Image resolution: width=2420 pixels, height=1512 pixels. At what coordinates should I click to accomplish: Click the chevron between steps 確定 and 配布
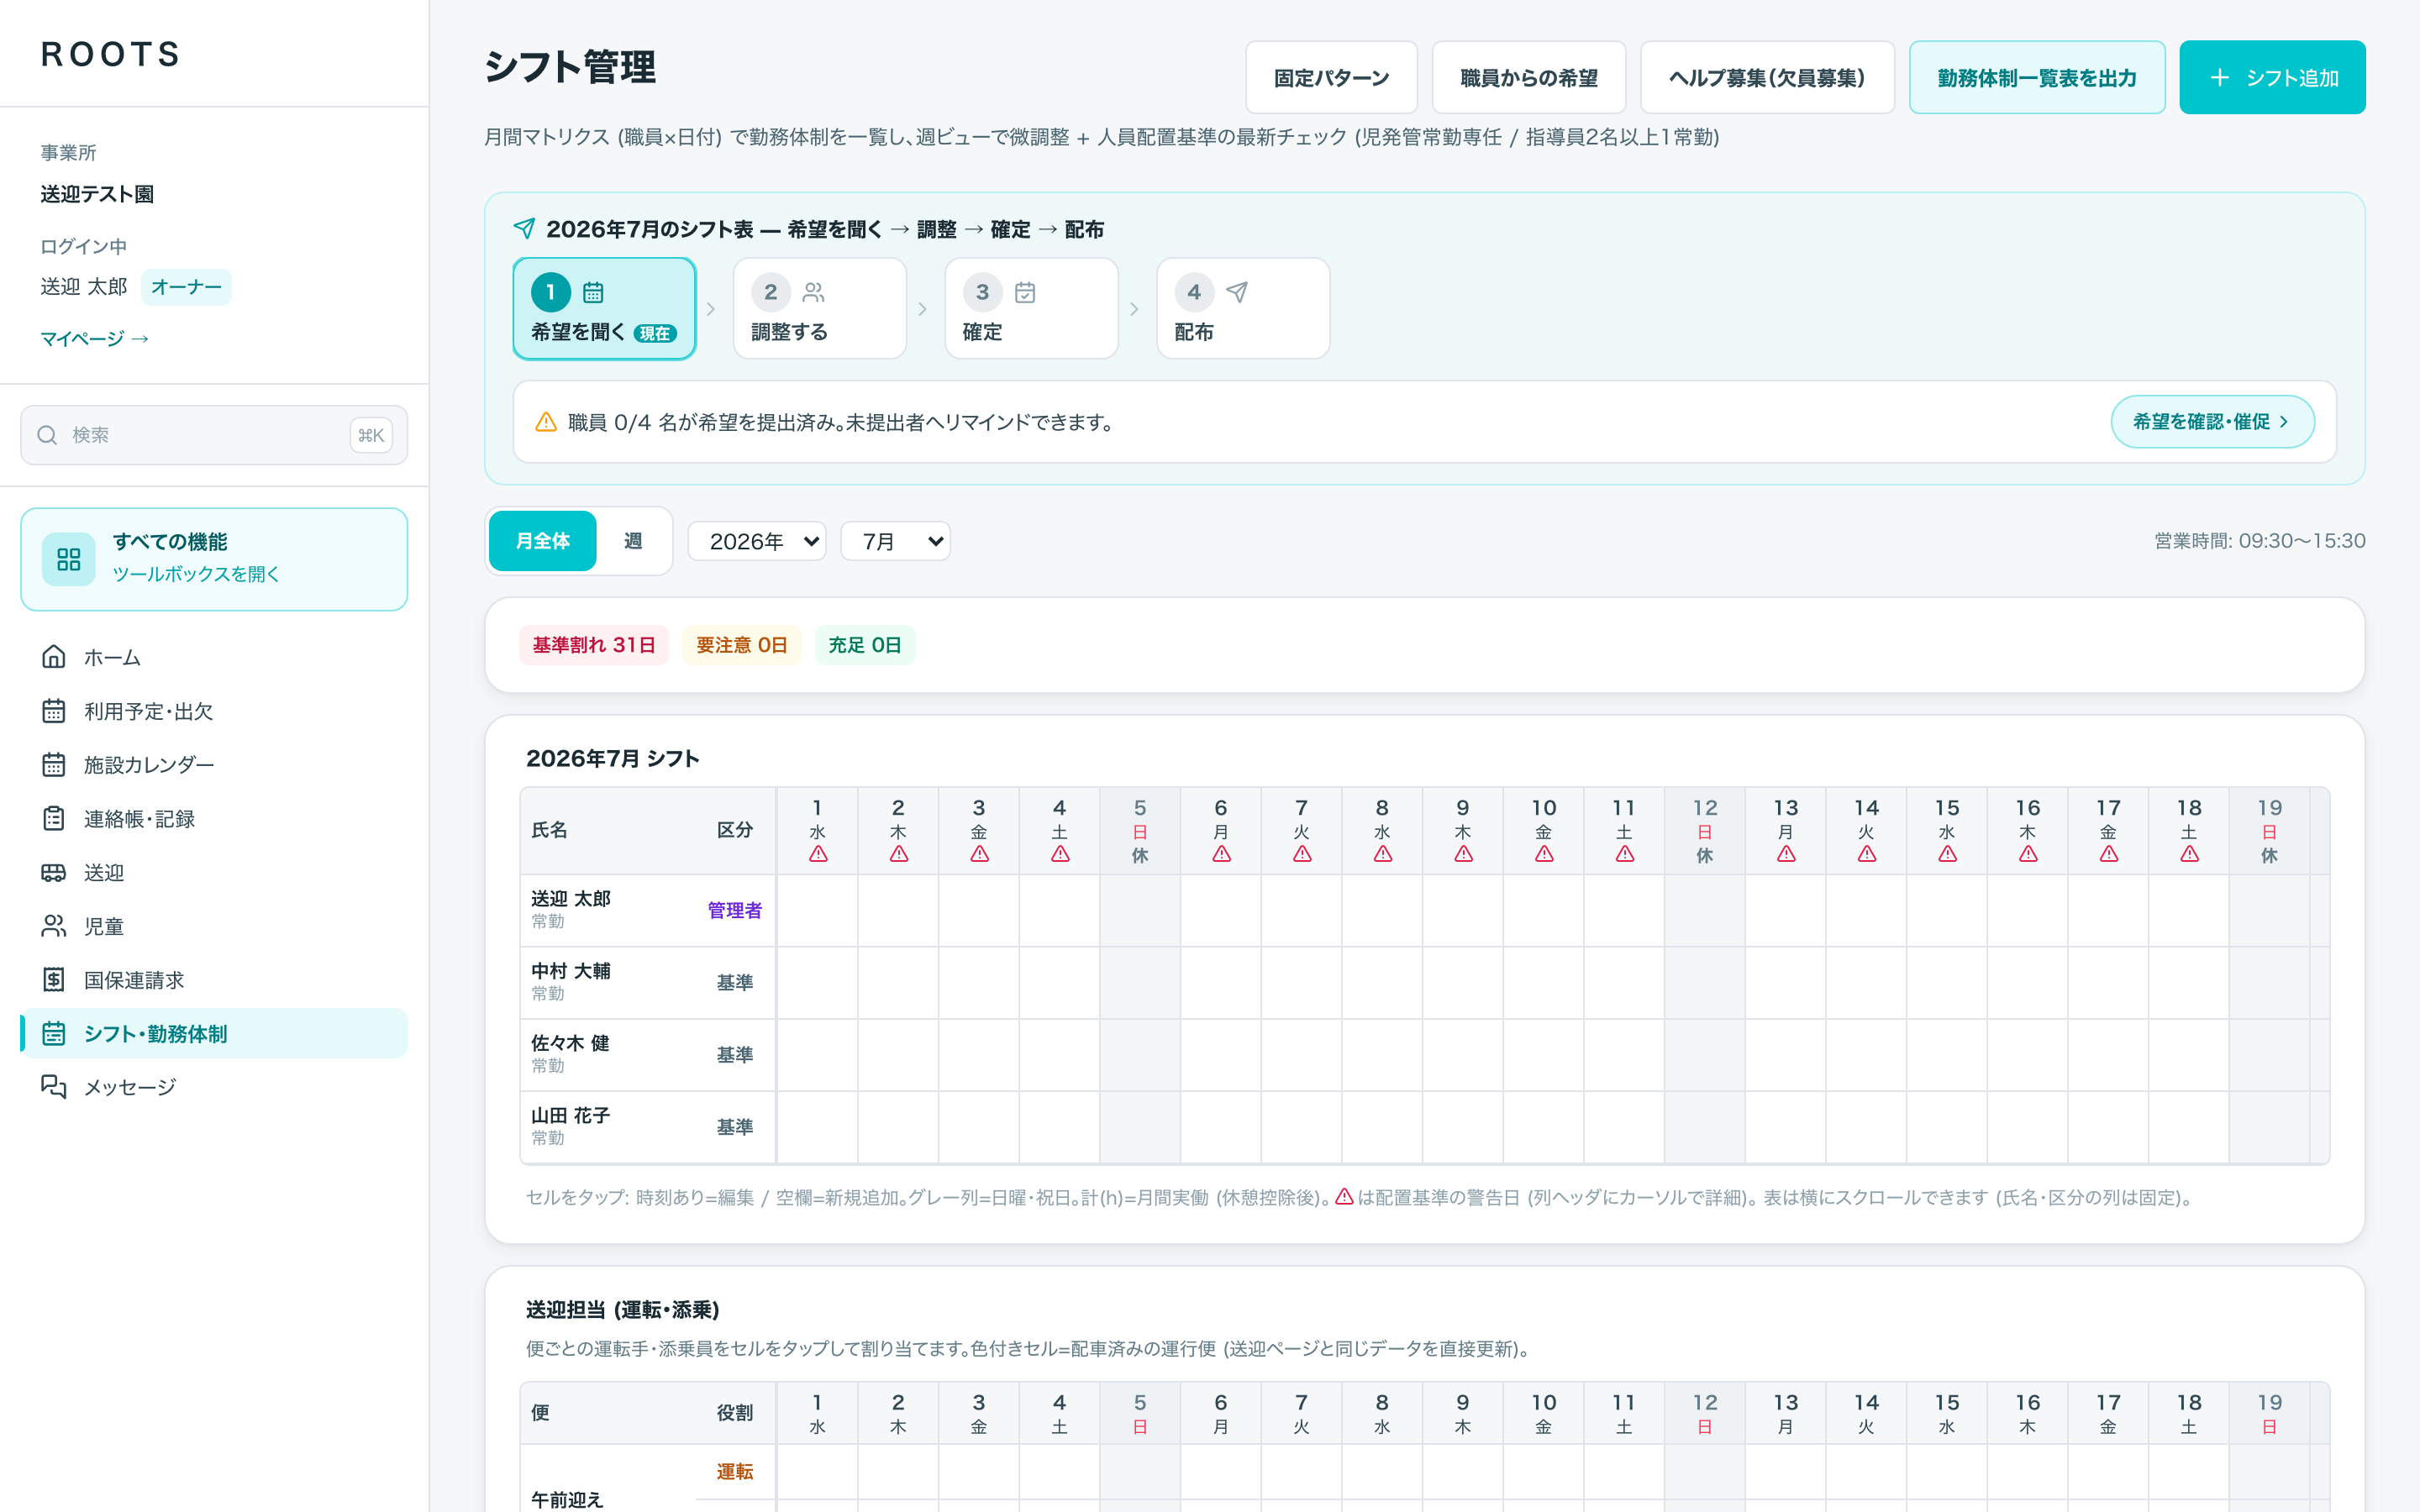[1134, 309]
